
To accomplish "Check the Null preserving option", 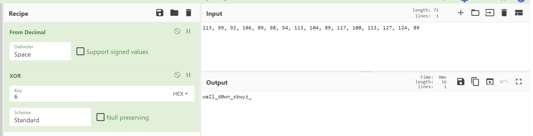I will tap(101, 117).
